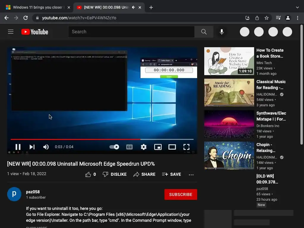Skip to the next video
This screenshot has height=228, width=304.
32,147
